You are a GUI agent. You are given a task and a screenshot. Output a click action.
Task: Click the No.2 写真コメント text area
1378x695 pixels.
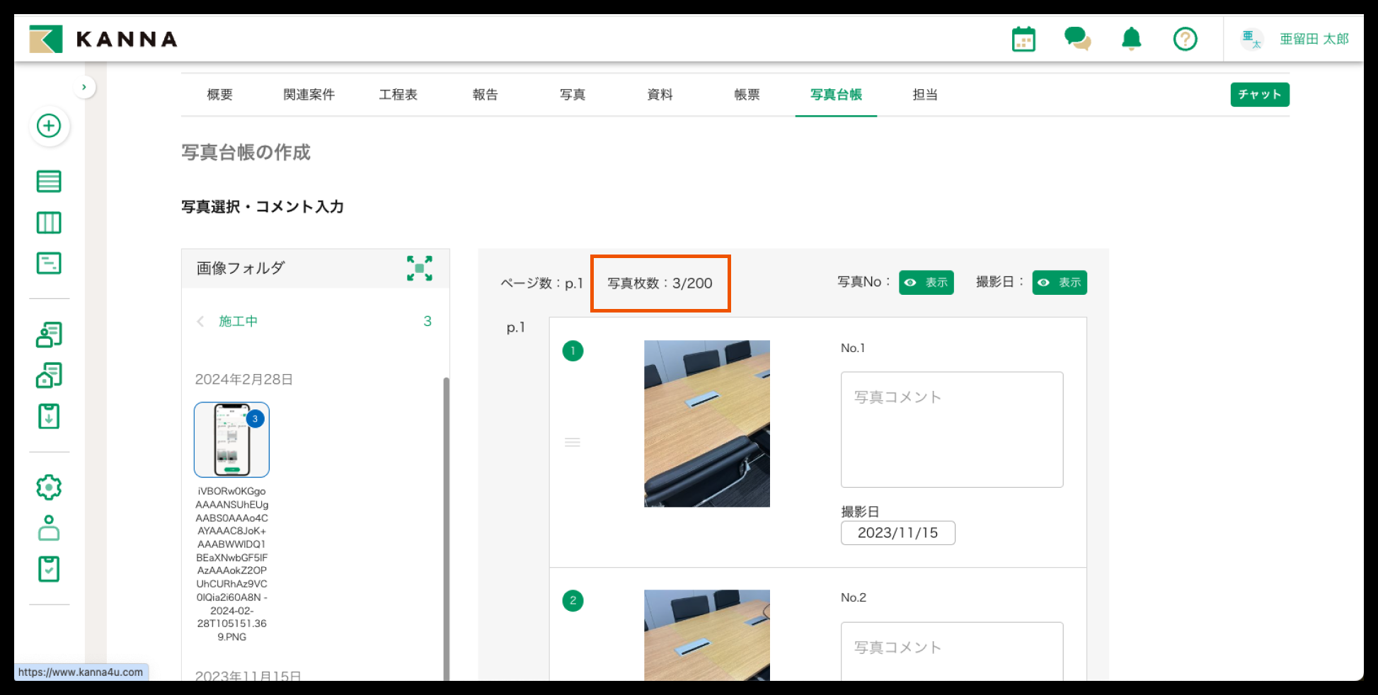point(952,651)
